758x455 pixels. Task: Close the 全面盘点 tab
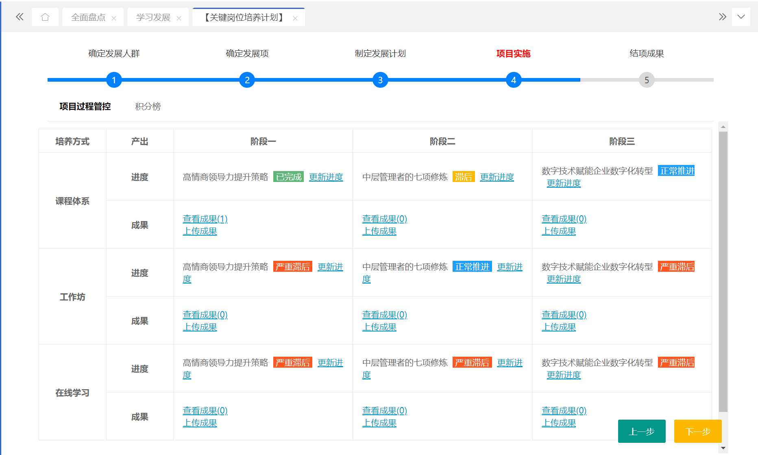[x=114, y=18]
